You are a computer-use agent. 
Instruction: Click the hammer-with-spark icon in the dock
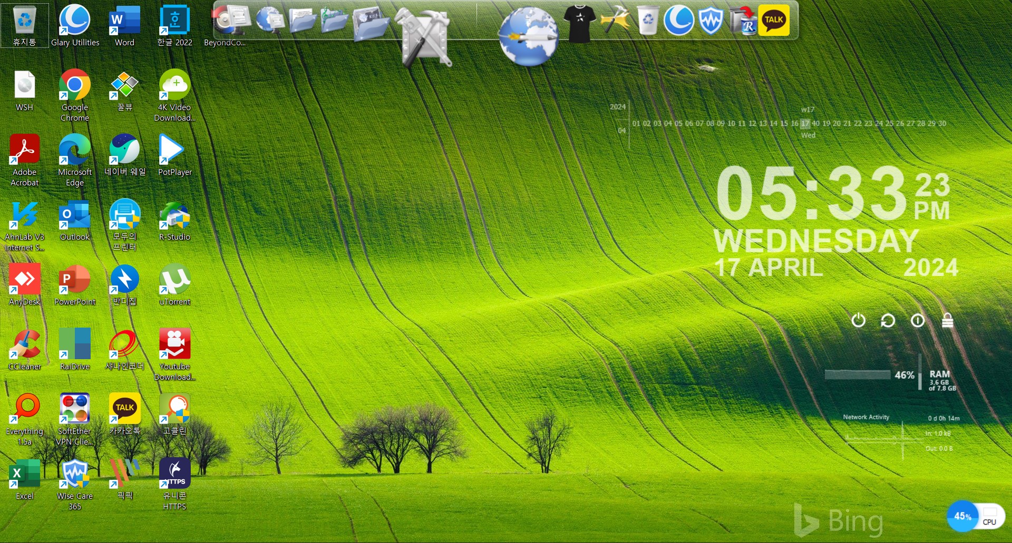tap(615, 20)
